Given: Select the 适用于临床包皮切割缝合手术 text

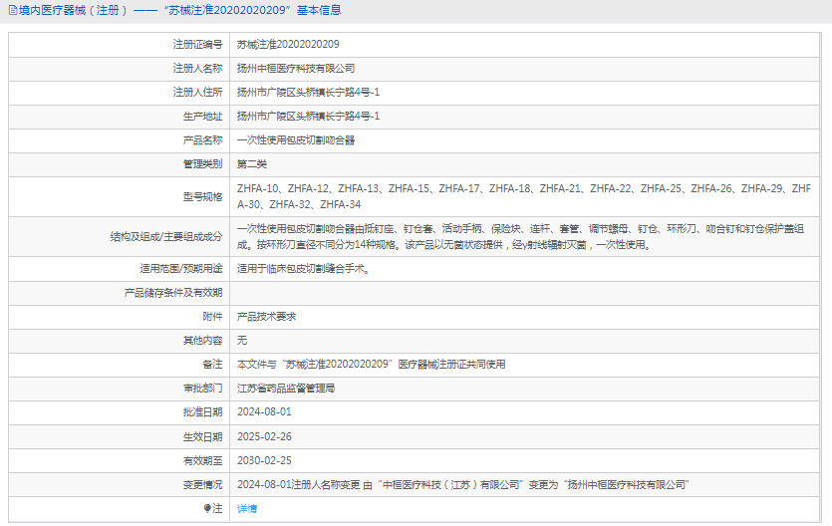Looking at the screenshot, I should click(304, 269).
